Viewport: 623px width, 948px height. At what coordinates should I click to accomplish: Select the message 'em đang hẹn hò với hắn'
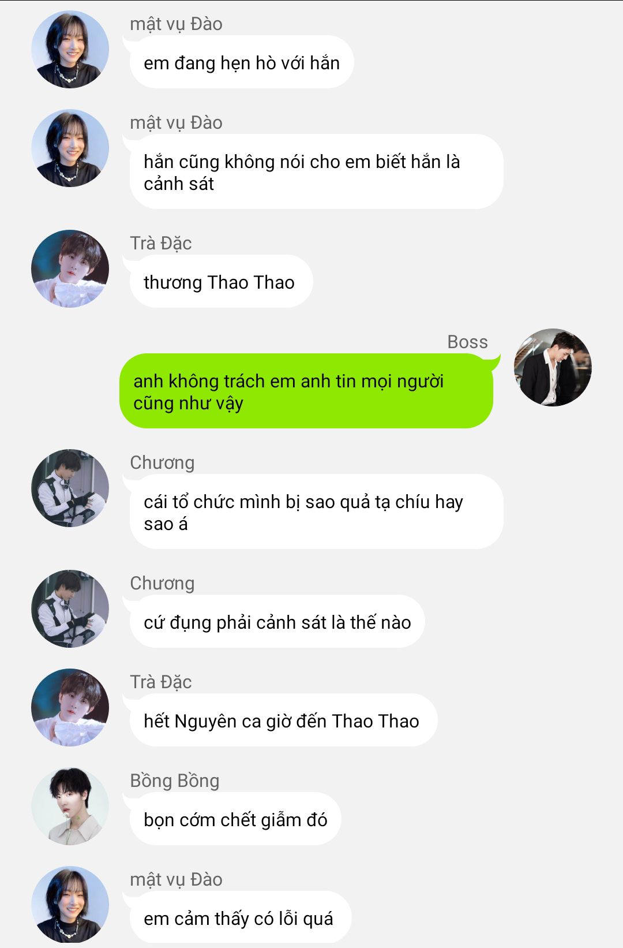(x=241, y=62)
